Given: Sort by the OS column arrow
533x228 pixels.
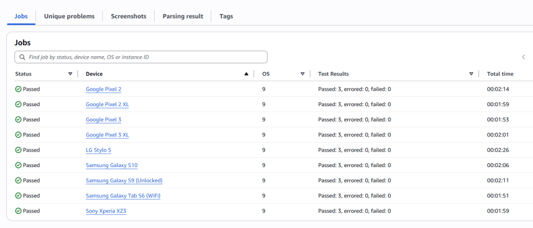Looking at the screenshot, I should 302,74.
